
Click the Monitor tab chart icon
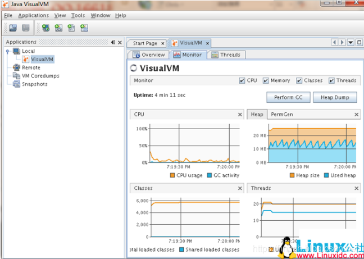click(x=177, y=55)
